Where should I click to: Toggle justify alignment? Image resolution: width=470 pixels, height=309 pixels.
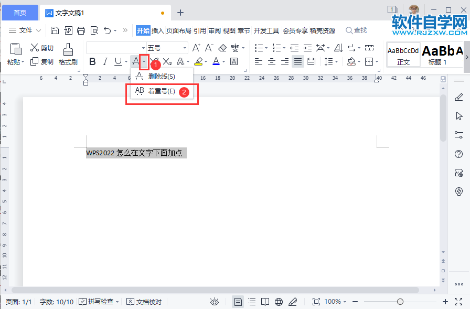[297, 61]
